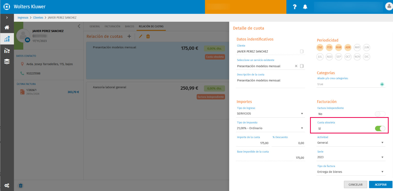
Task: Switch to the General tab
Action: pyautogui.click(x=95, y=26)
